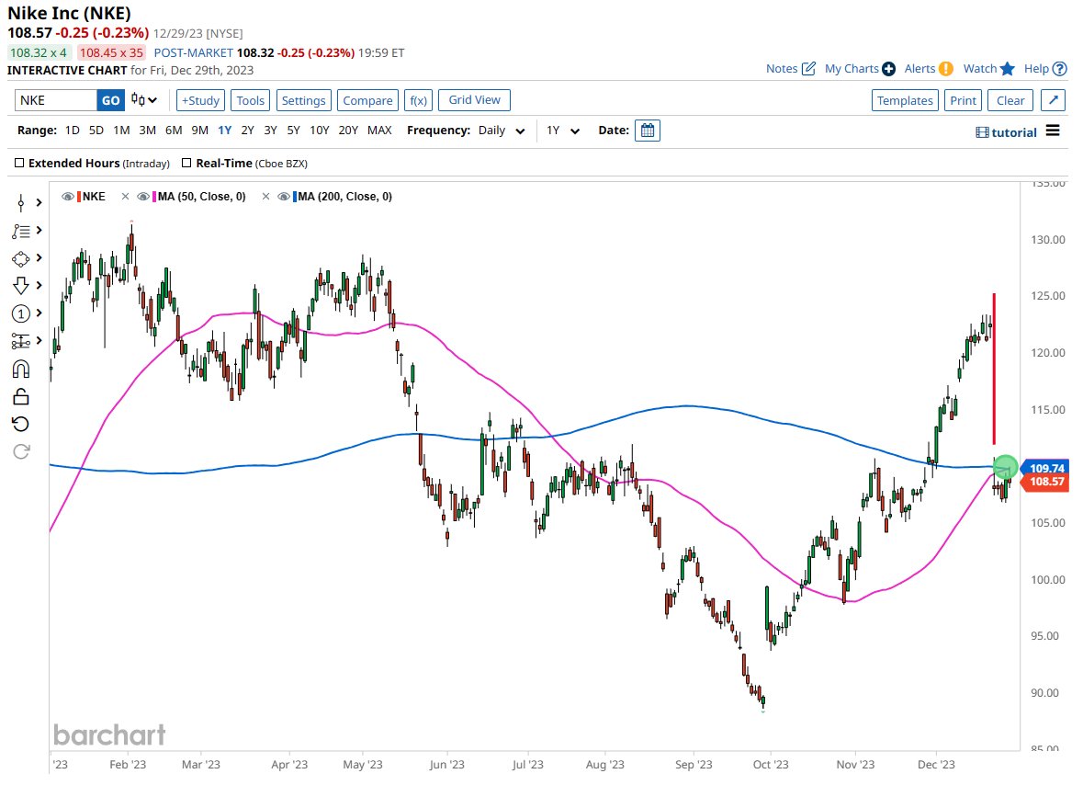Click the f(x) expressions button
This screenshot has width=1083, height=785.
(418, 100)
